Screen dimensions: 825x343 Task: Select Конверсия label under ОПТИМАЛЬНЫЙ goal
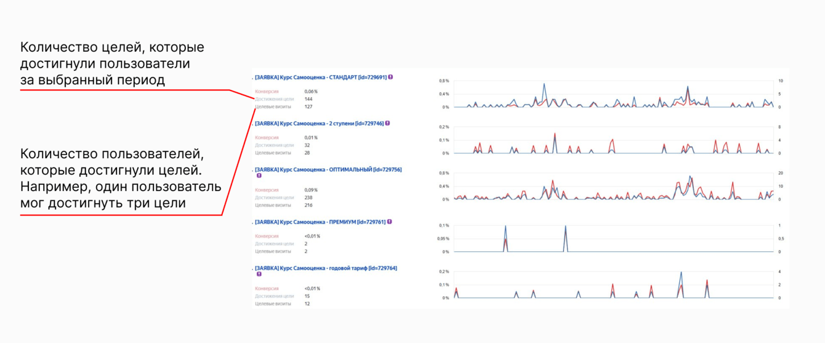(x=267, y=190)
